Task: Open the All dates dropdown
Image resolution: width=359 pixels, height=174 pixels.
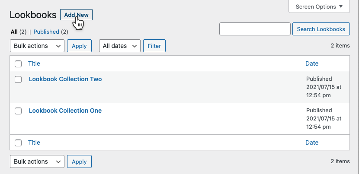Action: tap(120, 46)
